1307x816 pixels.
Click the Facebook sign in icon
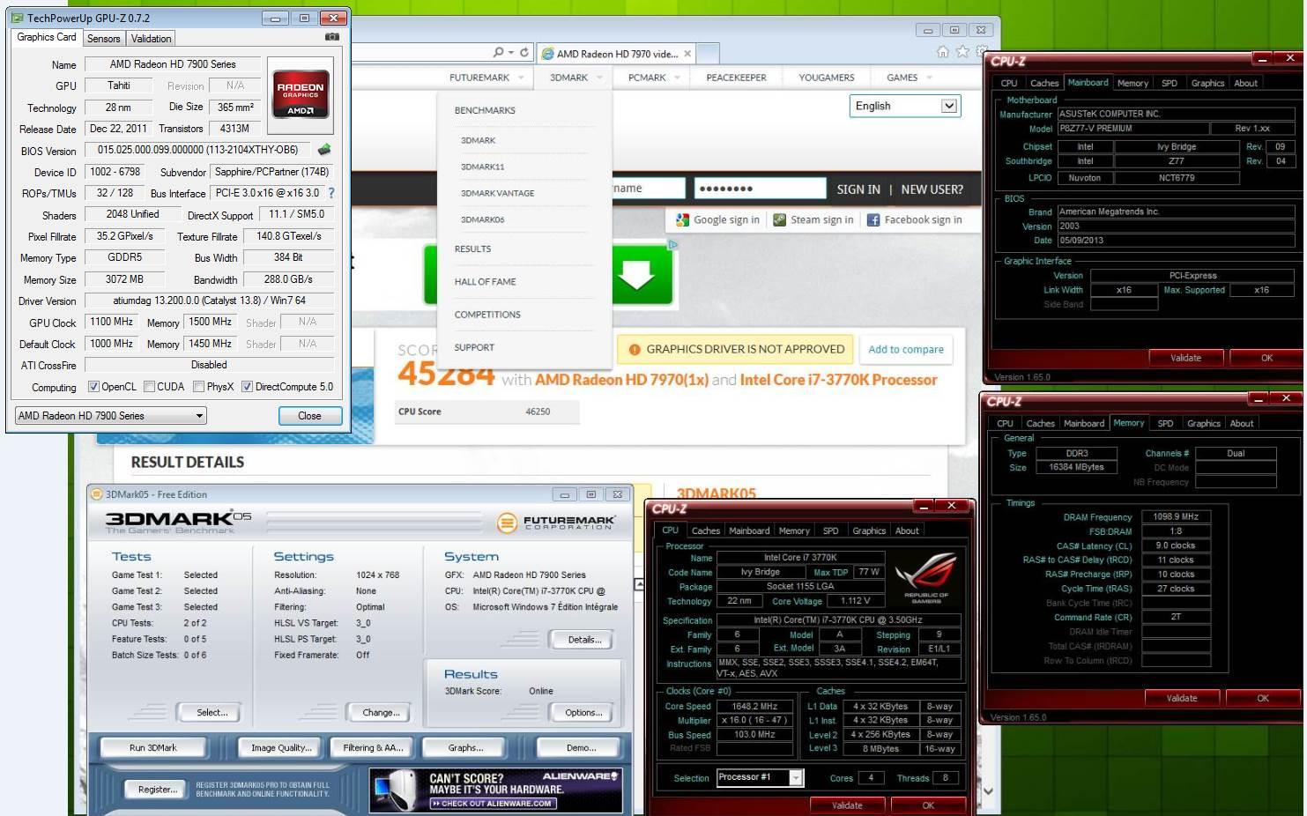(873, 220)
